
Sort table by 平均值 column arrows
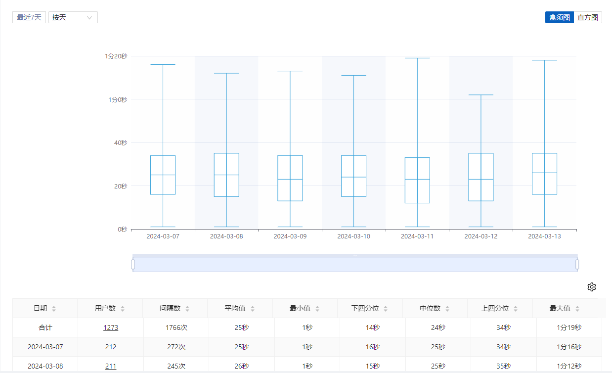253,309
